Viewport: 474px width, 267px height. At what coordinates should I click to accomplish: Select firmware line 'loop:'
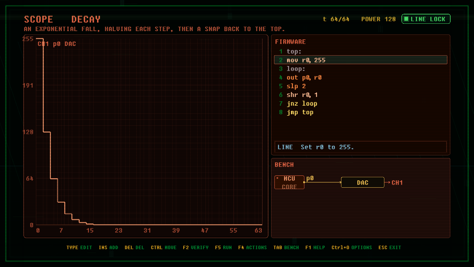click(360, 69)
